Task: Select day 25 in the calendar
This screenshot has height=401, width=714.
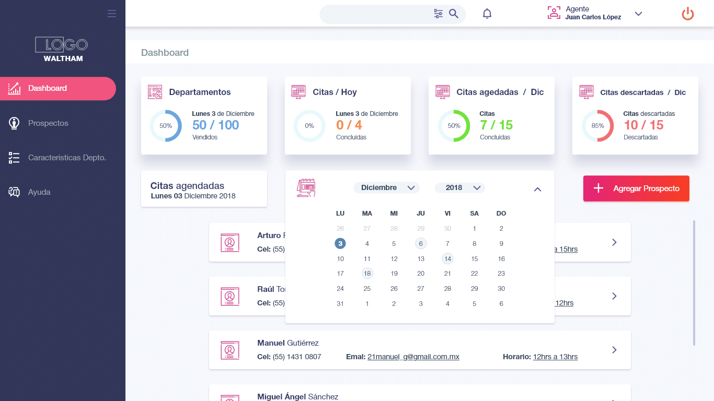Action: tap(367, 288)
